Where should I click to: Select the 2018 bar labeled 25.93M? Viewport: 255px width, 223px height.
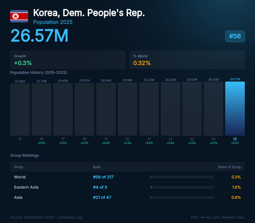coord(84,109)
